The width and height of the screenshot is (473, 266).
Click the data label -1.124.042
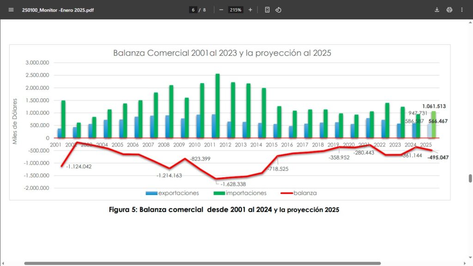tap(79, 166)
